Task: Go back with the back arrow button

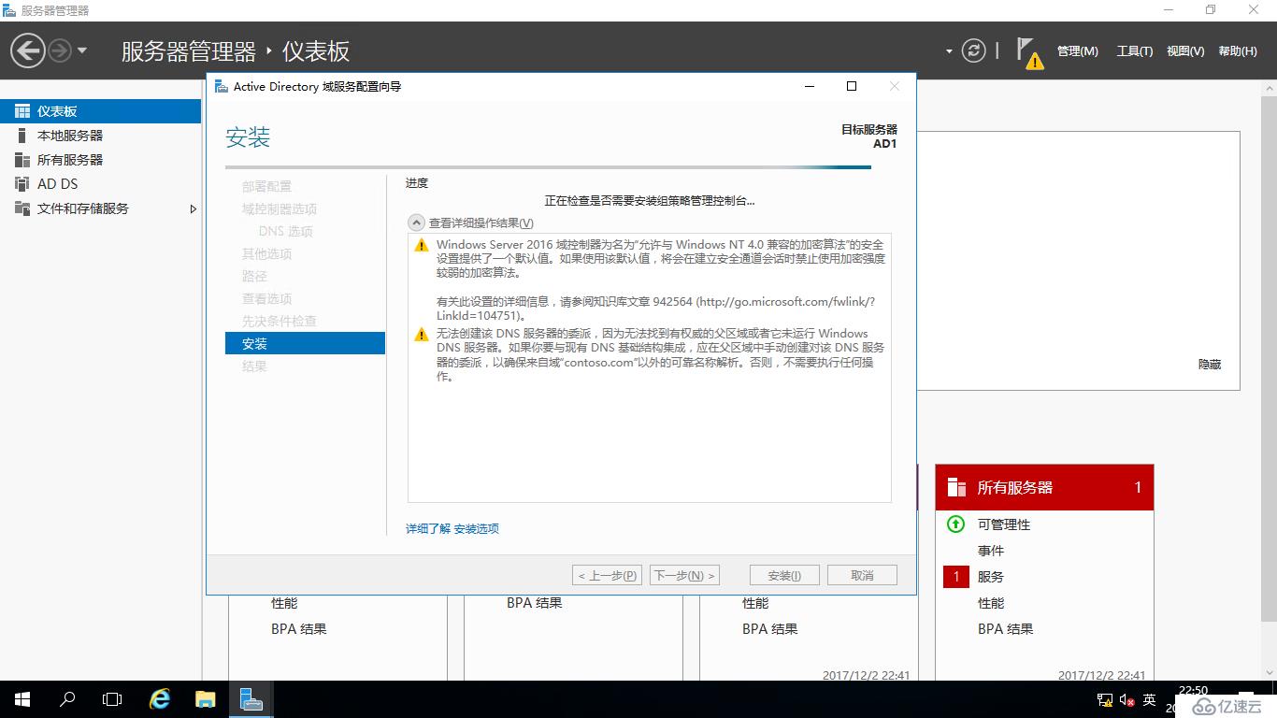Action: pos(28,50)
